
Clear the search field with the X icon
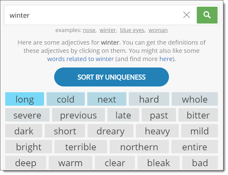click(x=187, y=15)
